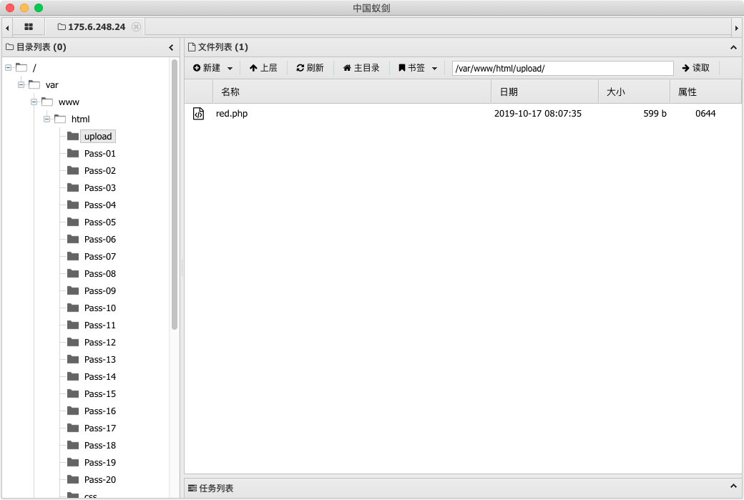Image resolution: width=744 pixels, height=500 pixels.
Task: Open the Pass-08 folder
Action: (92, 273)
